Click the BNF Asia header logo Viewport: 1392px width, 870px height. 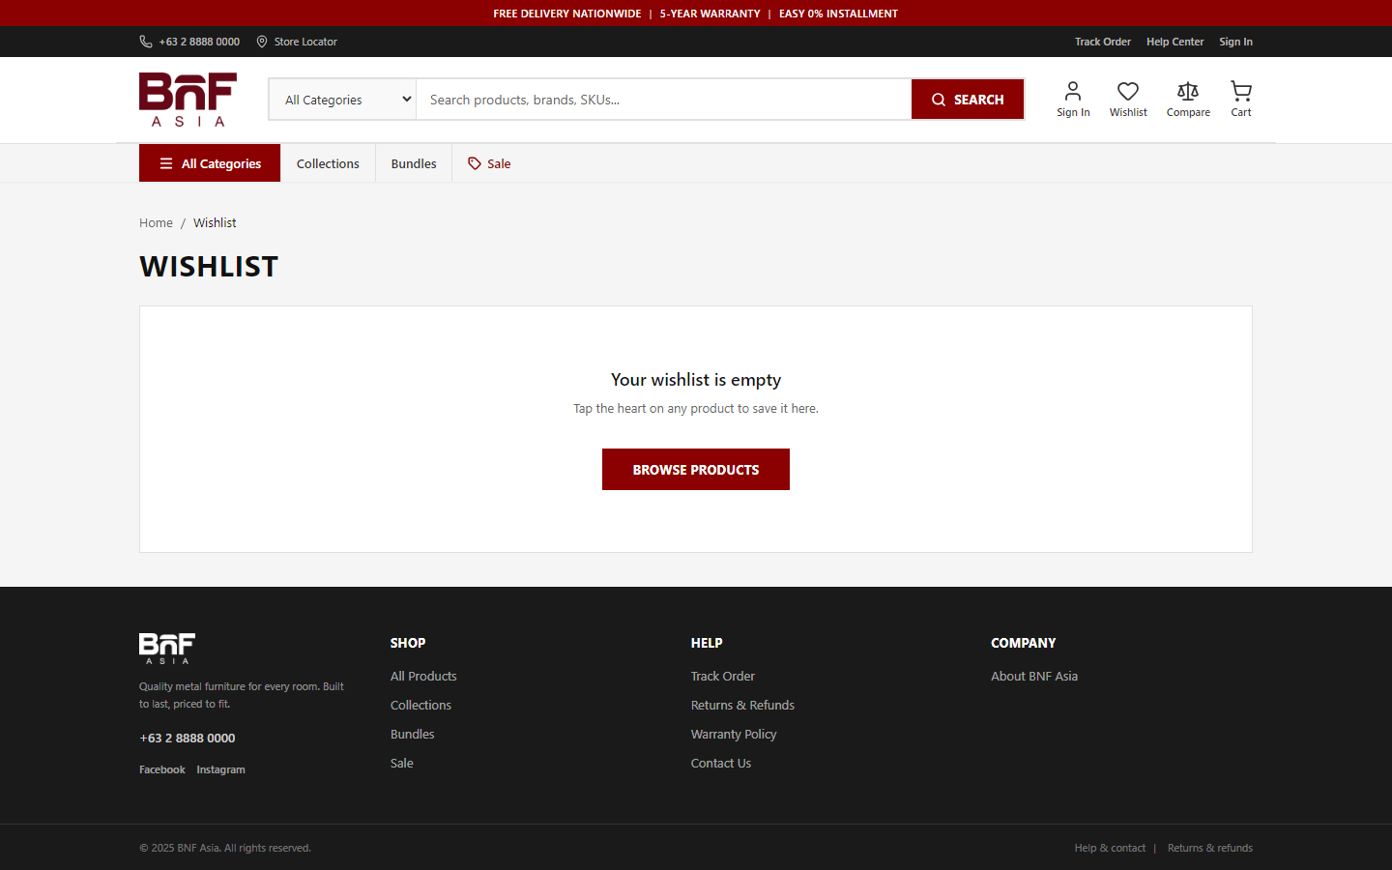(x=188, y=100)
